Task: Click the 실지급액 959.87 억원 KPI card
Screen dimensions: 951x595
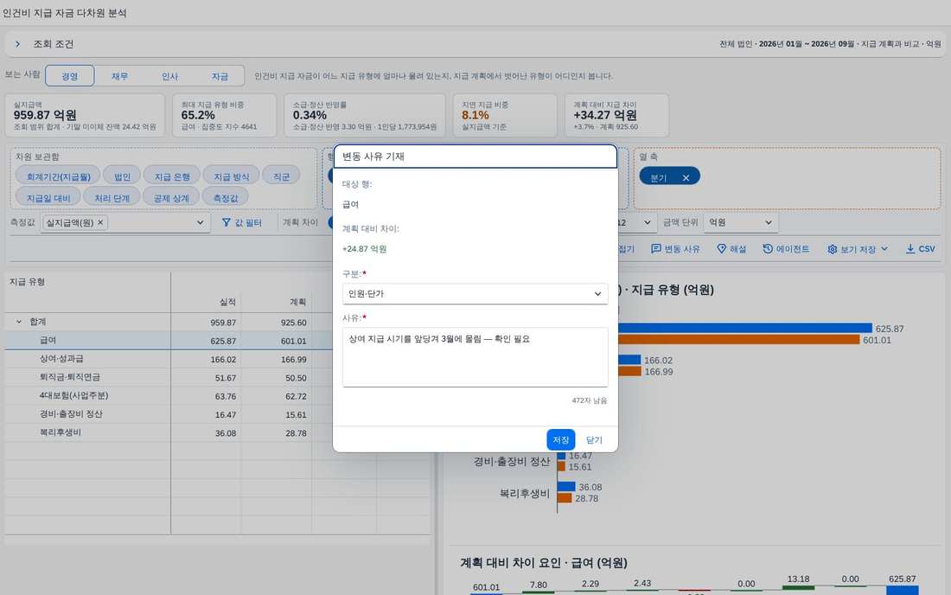Action: (x=85, y=115)
